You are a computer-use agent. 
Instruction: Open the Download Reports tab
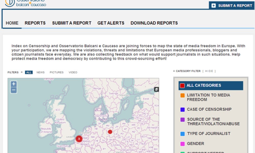pyautogui.click(x=154, y=23)
